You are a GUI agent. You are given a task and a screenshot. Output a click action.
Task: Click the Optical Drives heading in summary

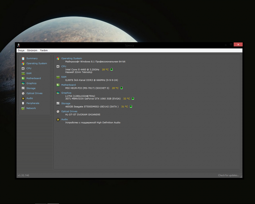[69, 111]
